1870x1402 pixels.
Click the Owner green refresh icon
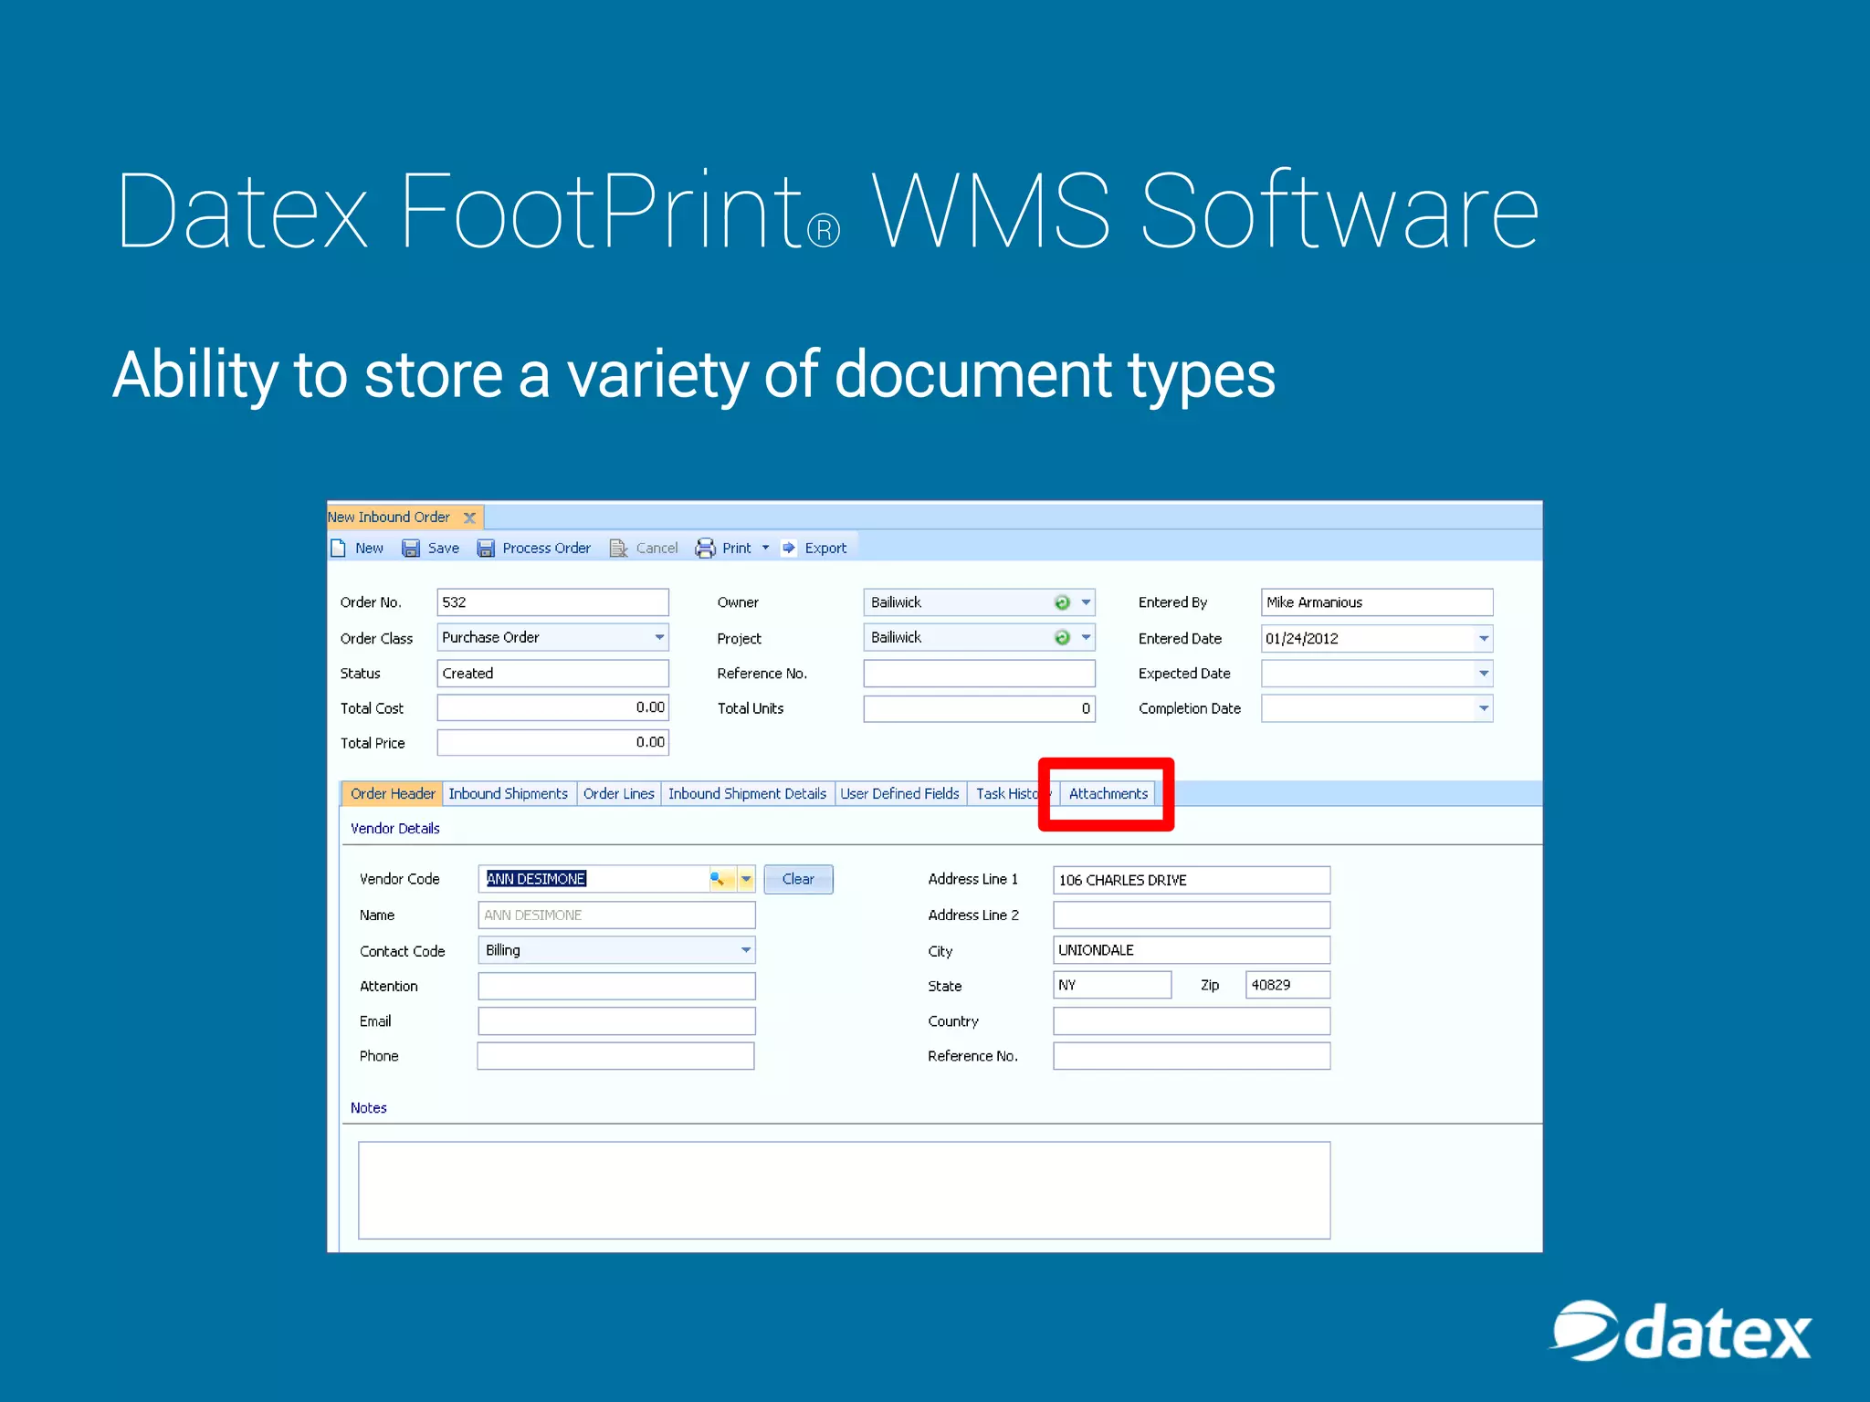pos(1062,602)
